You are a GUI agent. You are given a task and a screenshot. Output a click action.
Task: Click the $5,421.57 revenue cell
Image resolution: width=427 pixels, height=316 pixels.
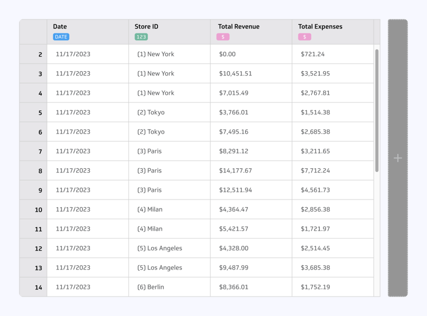(251, 229)
